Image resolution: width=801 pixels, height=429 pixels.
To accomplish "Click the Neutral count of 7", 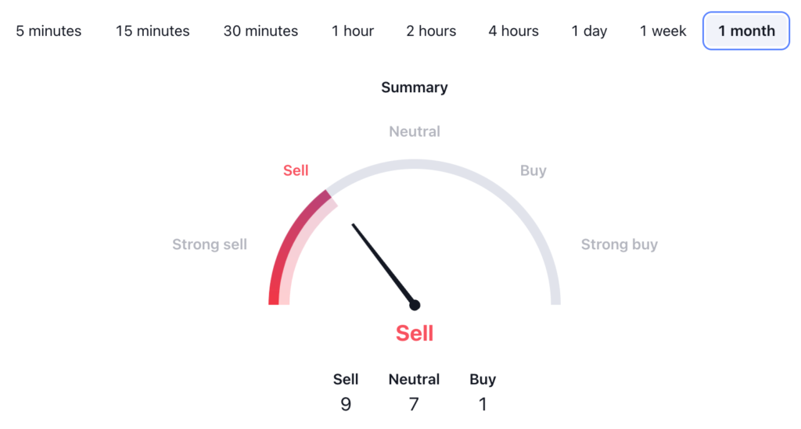I will [x=414, y=404].
